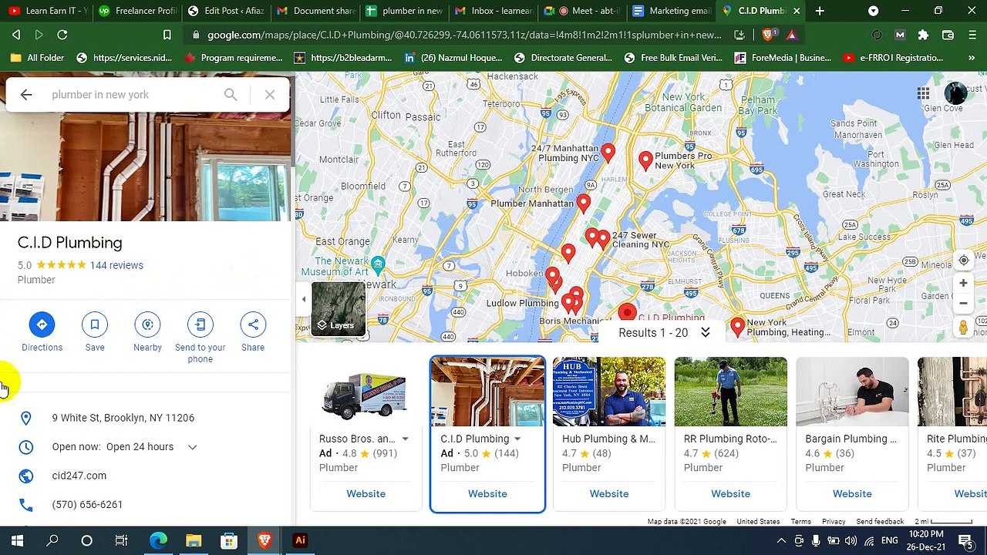Click the Send to your phone icon
The width and height of the screenshot is (987, 555).
[x=200, y=325]
